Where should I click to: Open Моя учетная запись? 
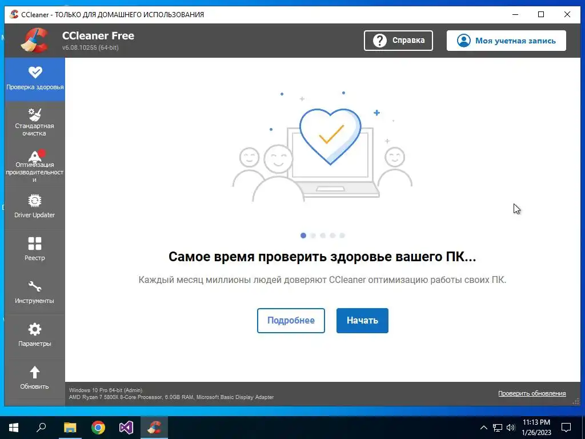[506, 41]
